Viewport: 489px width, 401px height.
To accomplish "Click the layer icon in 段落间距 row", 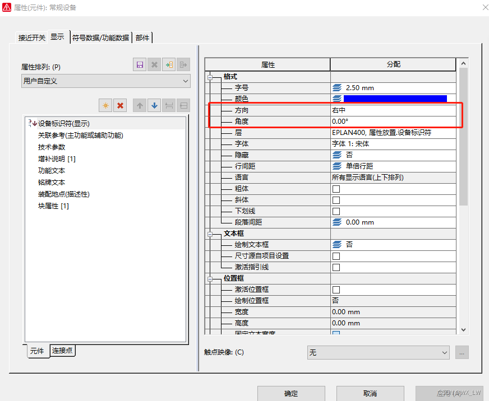I will 337,222.
